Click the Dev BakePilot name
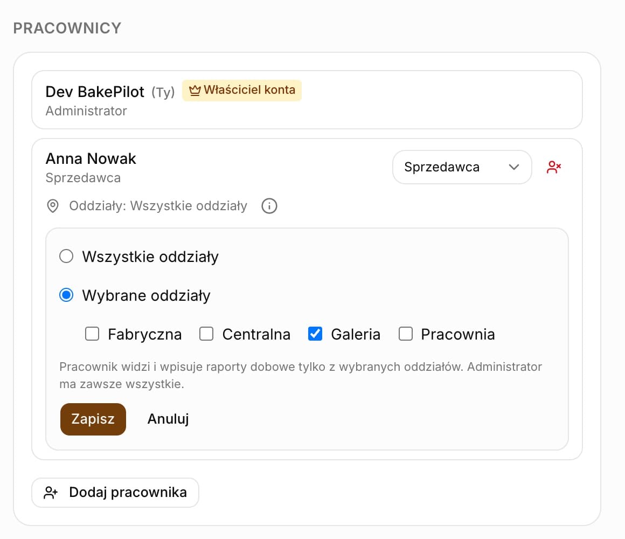The image size is (625, 539). tap(94, 92)
